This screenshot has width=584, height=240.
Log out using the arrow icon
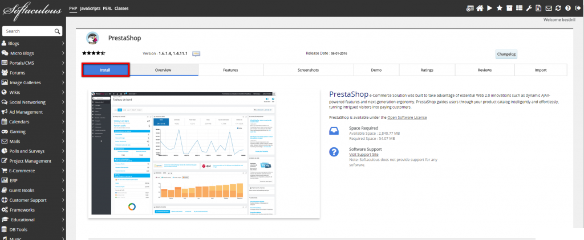click(x=578, y=8)
